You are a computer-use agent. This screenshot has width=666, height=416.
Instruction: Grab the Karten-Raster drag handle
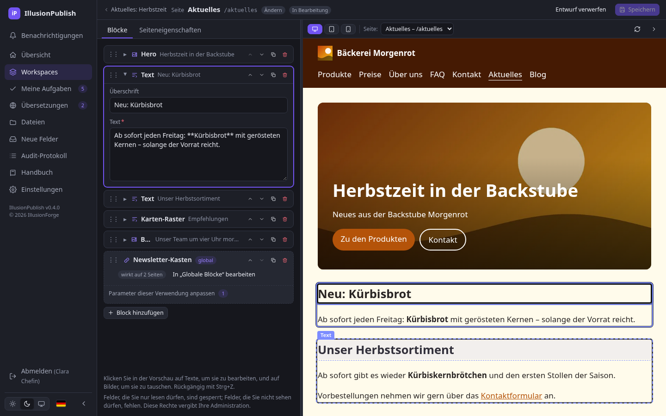(x=113, y=219)
